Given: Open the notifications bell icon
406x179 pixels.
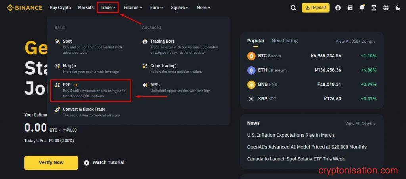Looking at the screenshot, I should tap(362, 8).
